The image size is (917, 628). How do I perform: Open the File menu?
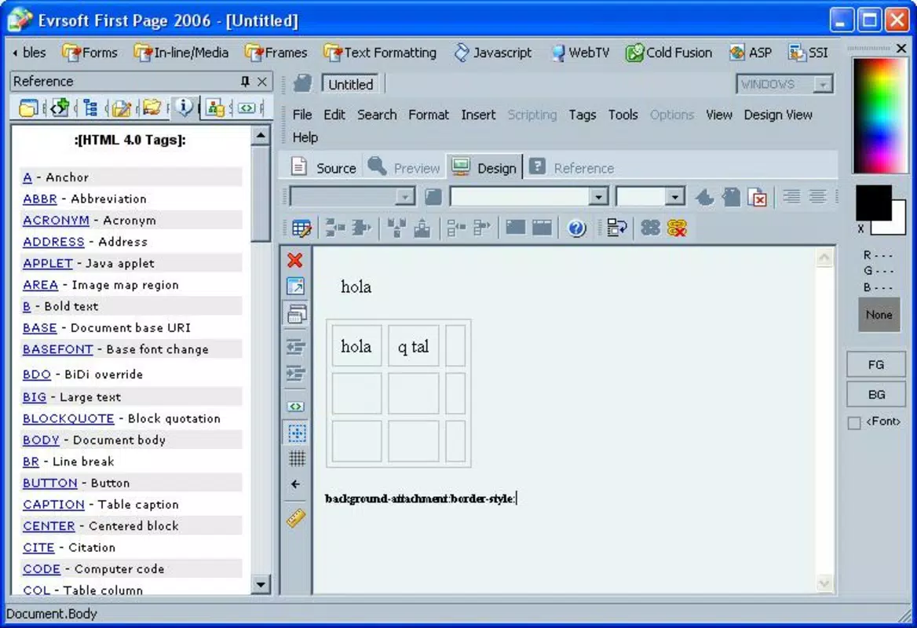[301, 115]
